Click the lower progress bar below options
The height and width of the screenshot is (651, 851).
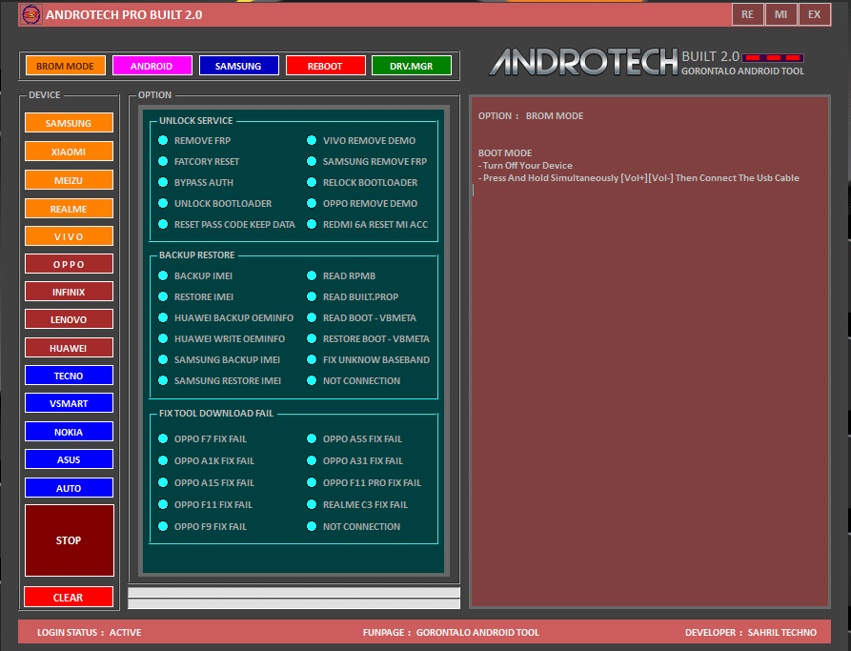click(x=294, y=603)
